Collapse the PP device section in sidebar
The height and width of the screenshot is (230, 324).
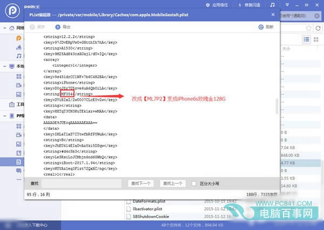pos(5,116)
